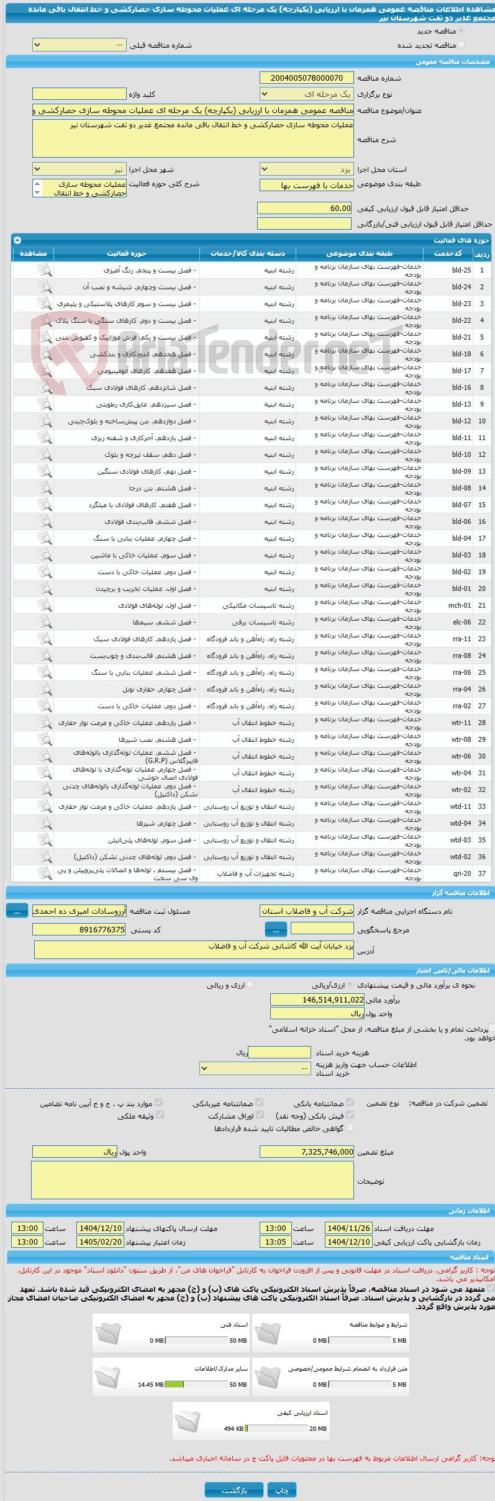Image resolution: width=495 pixels, height=1501 pixels.
Task: Open view icon for row mch-01
Action: 44,605
